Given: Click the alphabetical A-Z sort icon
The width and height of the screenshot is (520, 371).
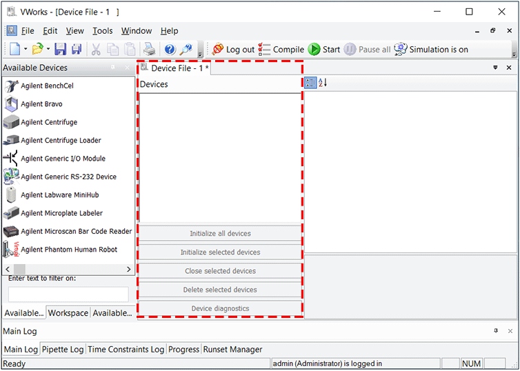Looking at the screenshot, I should click(323, 83).
